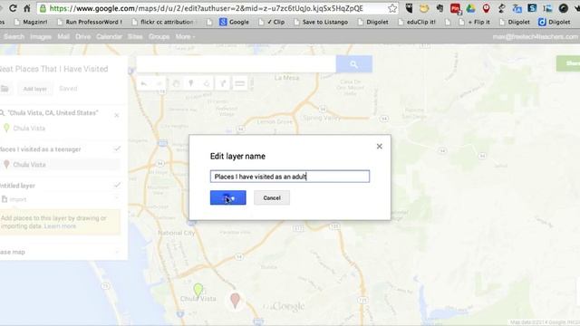
Task: Open the folder icon in map panel
Action: 5,89
